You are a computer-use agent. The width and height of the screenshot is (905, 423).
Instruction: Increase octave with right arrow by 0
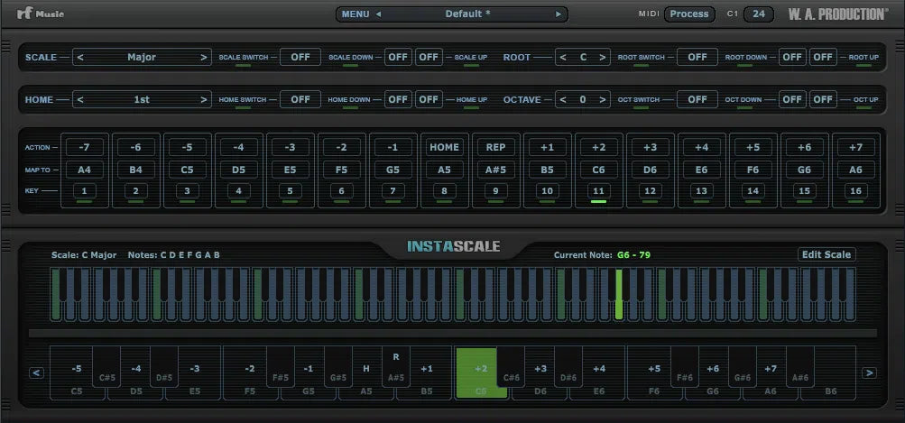coord(604,99)
